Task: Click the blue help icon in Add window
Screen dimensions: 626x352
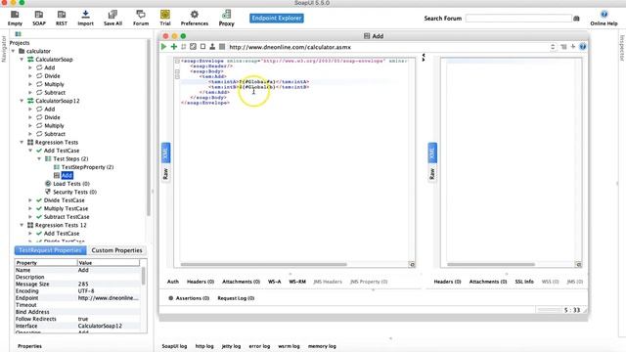Action: pos(583,47)
